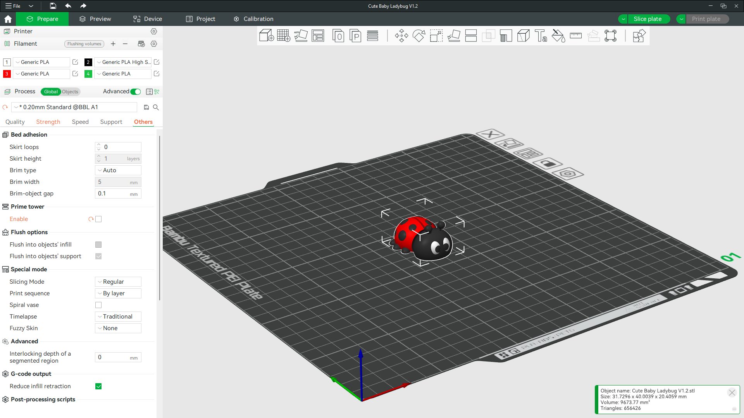Viewport: 744px width, 418px height.
Task: Select the Cut tool icon
Action: pyautogui.click(x=471, y=36)
